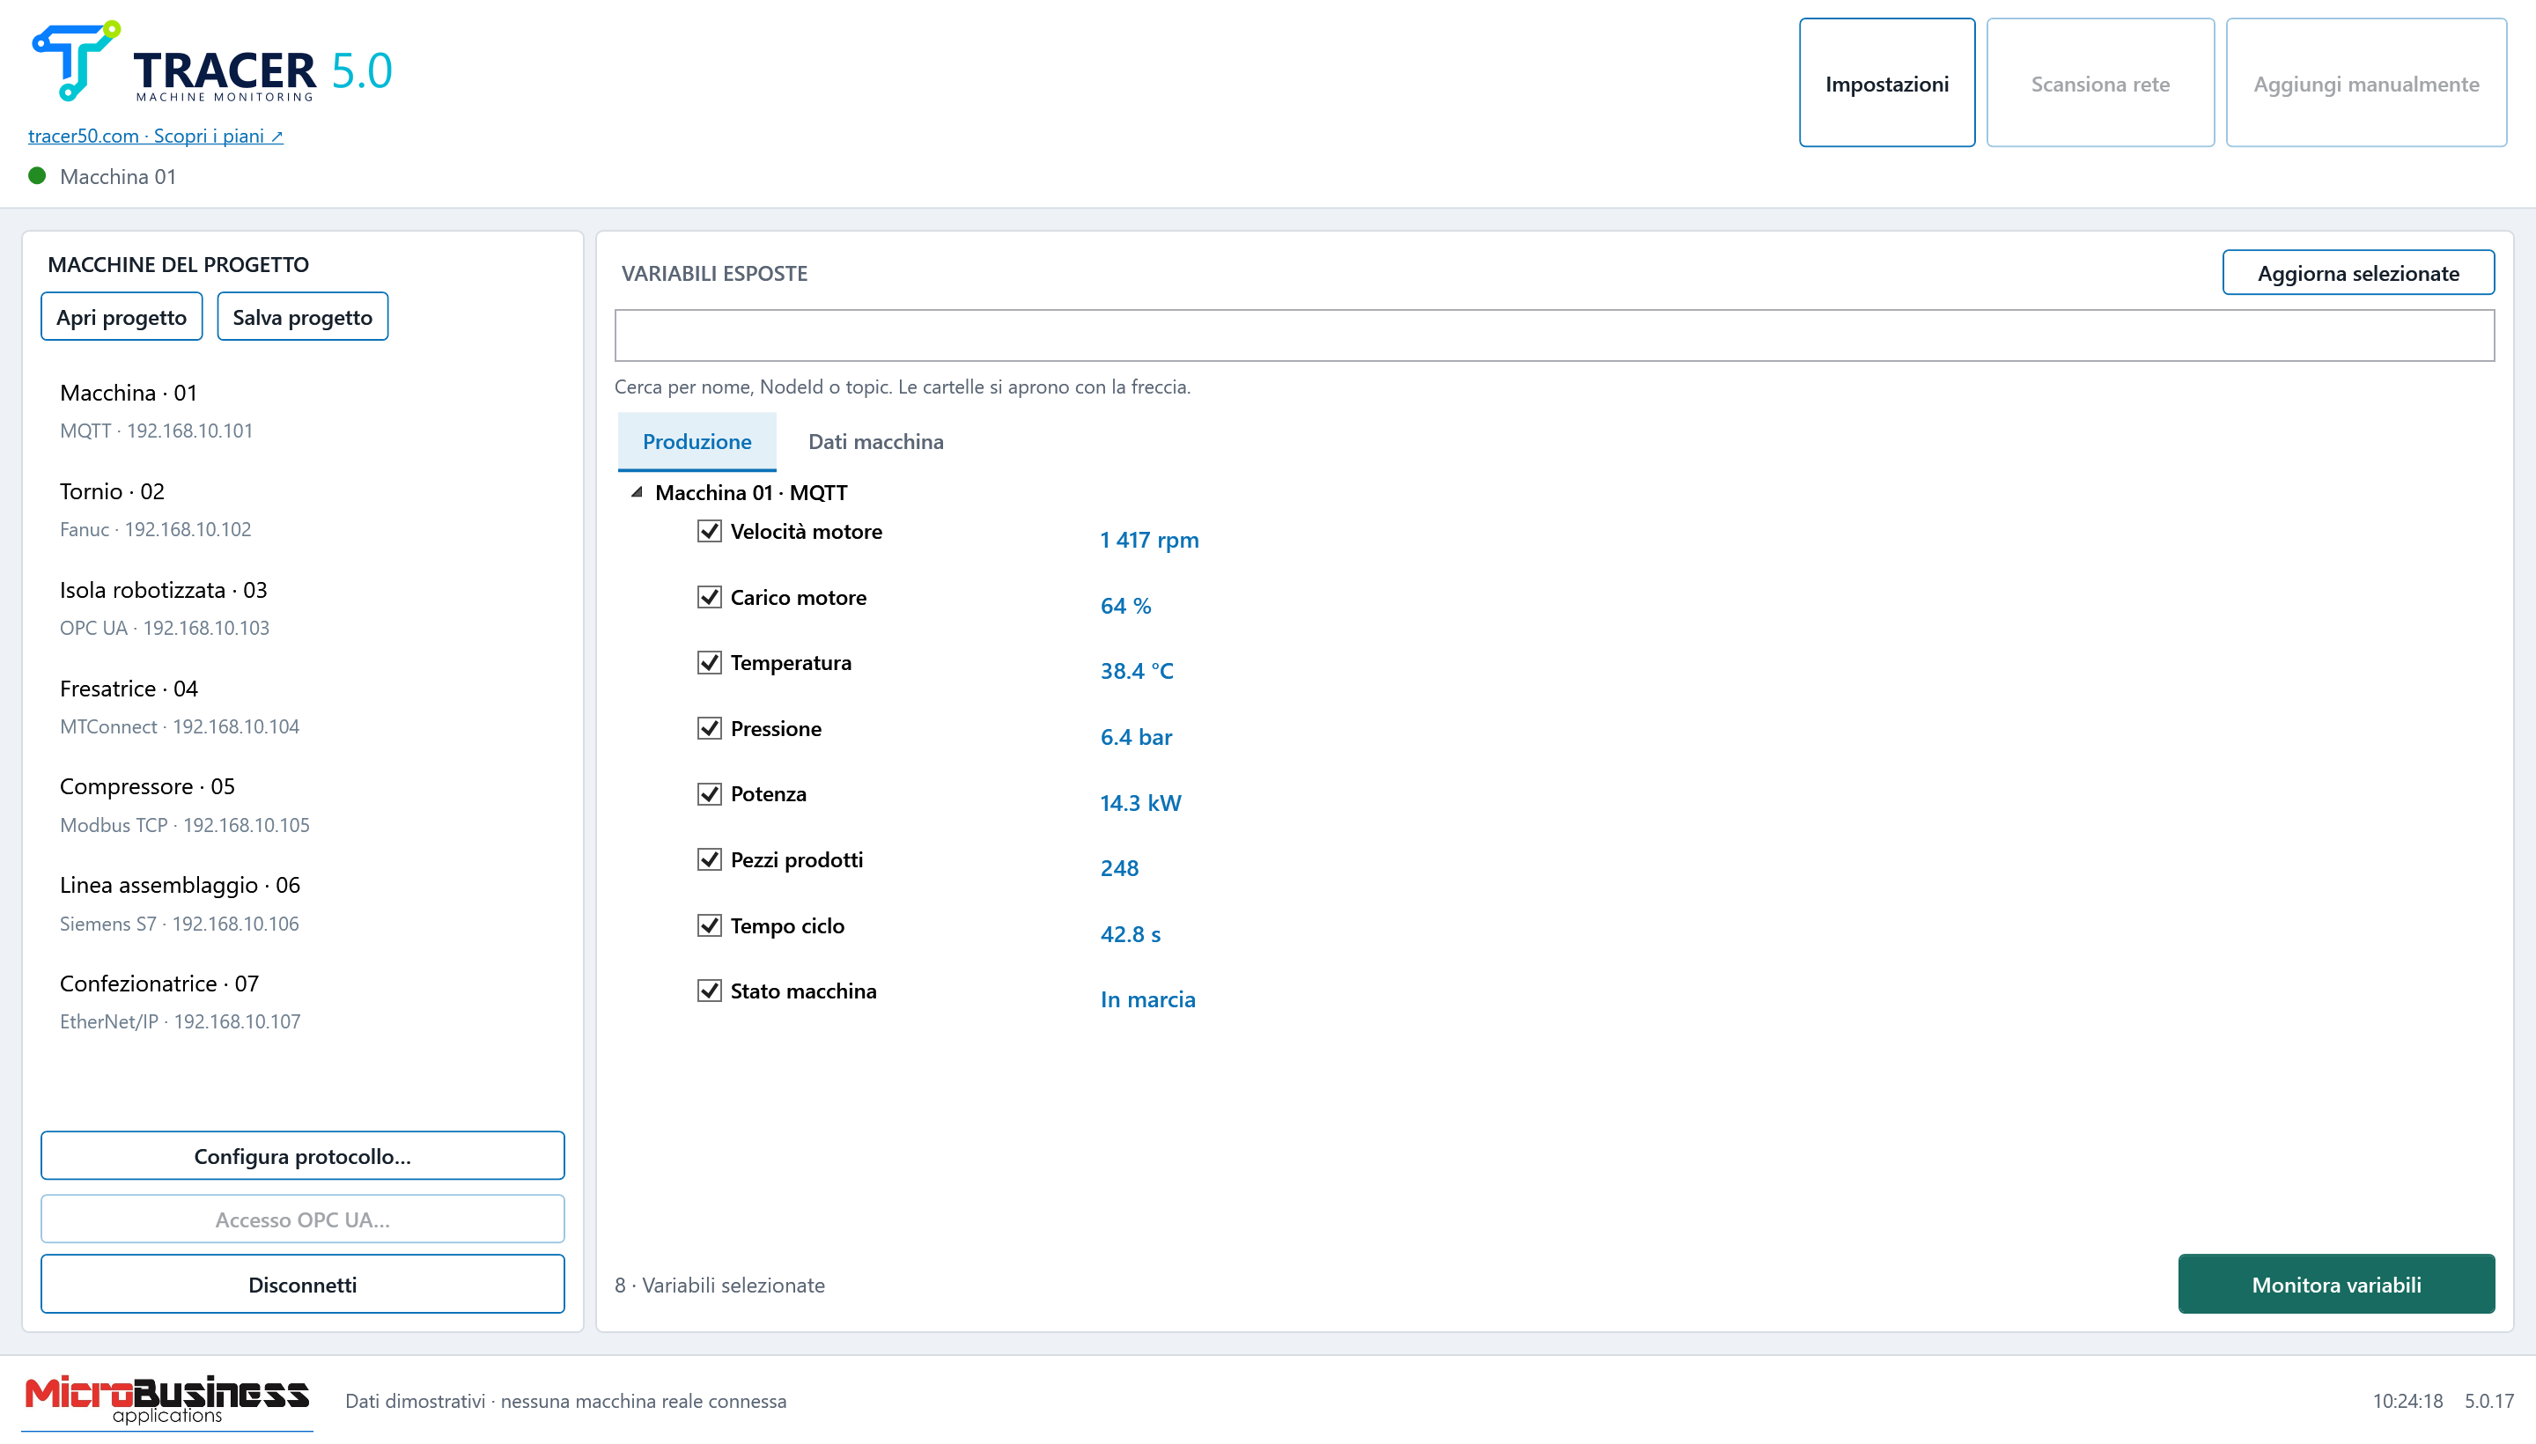Click the MQTT · 192.168.10.101 address text

[x=156, y=431]
